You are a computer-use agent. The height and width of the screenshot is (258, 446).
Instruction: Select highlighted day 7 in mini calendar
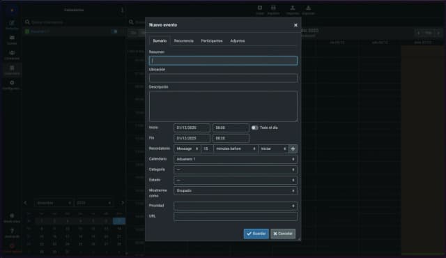click(x=119, y=221)
